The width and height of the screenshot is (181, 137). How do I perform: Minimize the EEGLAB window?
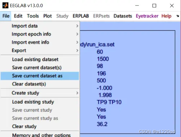click(x=137, y=5)
